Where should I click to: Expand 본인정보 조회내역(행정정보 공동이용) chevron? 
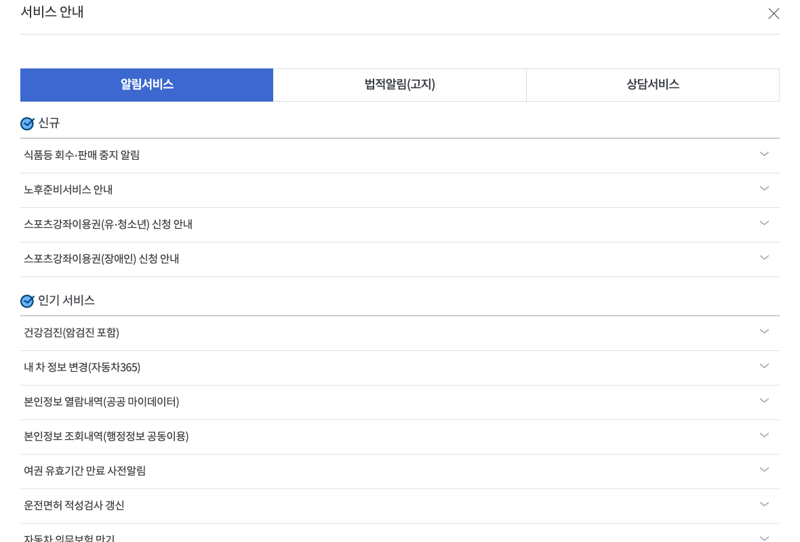(x=764, y=436)
